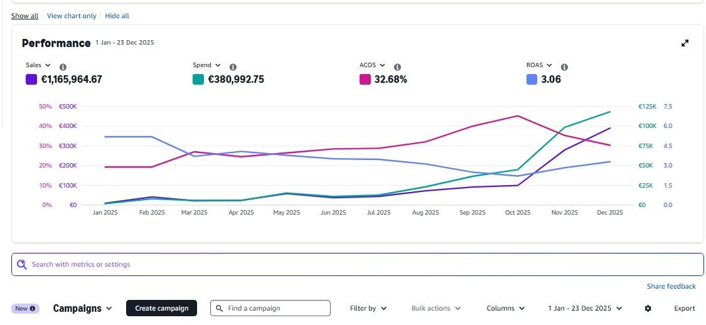Open the 1 Jan - 23 Dec 2025 date range picker

coord(585,308)
